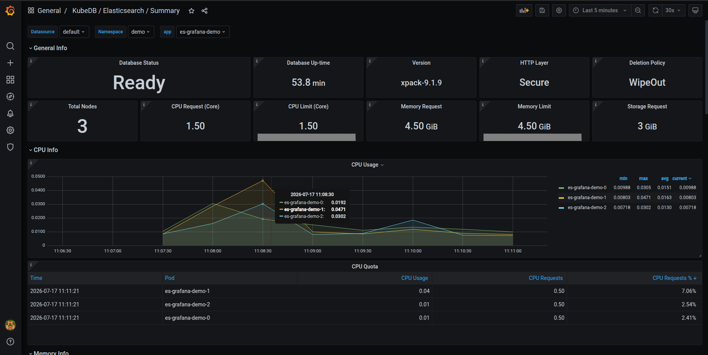Cycle view mode with the monitor icon
This screenshot has width=708, height=355.
click(695, 10)
